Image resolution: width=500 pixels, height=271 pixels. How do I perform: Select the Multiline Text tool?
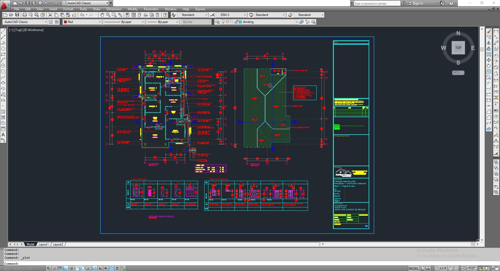coord(3,135)
